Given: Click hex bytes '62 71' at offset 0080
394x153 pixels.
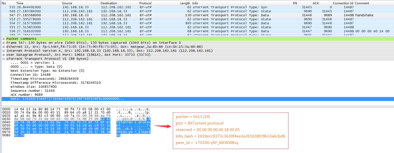Looking at the screenshot, I should (x=19, y=135).
